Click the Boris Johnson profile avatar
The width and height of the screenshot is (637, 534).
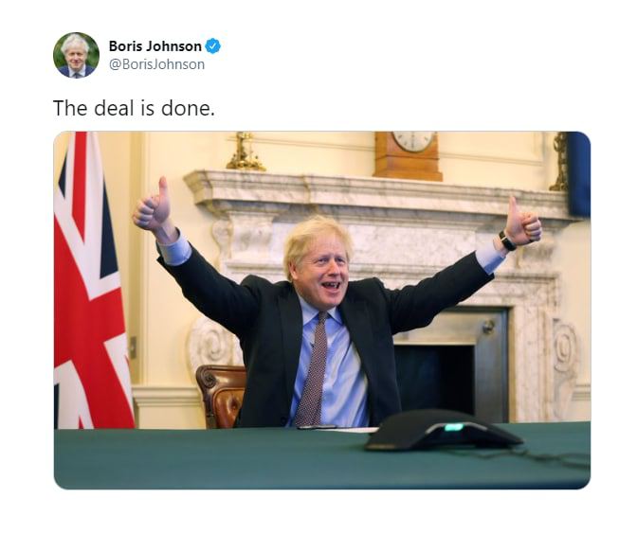click(76, 55)
